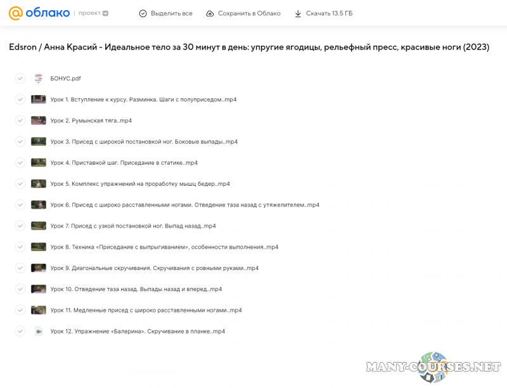Download all files via Скачать 13.5 ГБ
Image resolution: width=507 pixels, height=388 pixels.
328,13
